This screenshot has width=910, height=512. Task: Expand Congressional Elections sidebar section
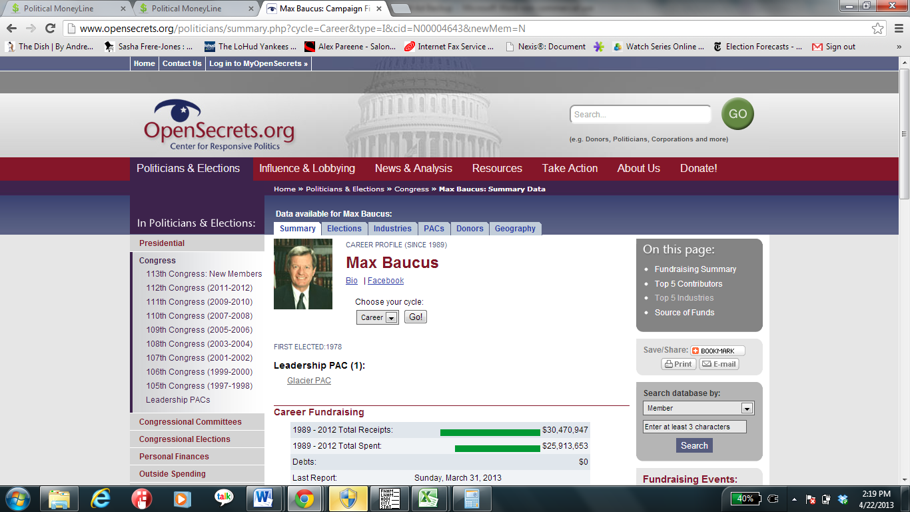pyautogui.click(x=197, y=439)
